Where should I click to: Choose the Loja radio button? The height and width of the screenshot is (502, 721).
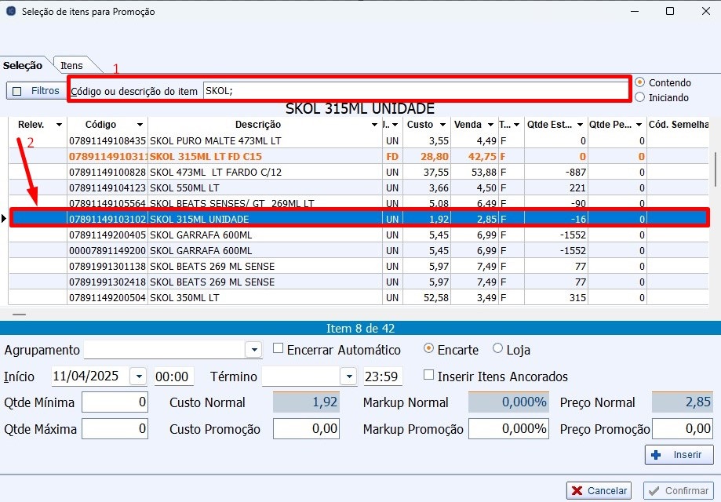click(497, 349)
